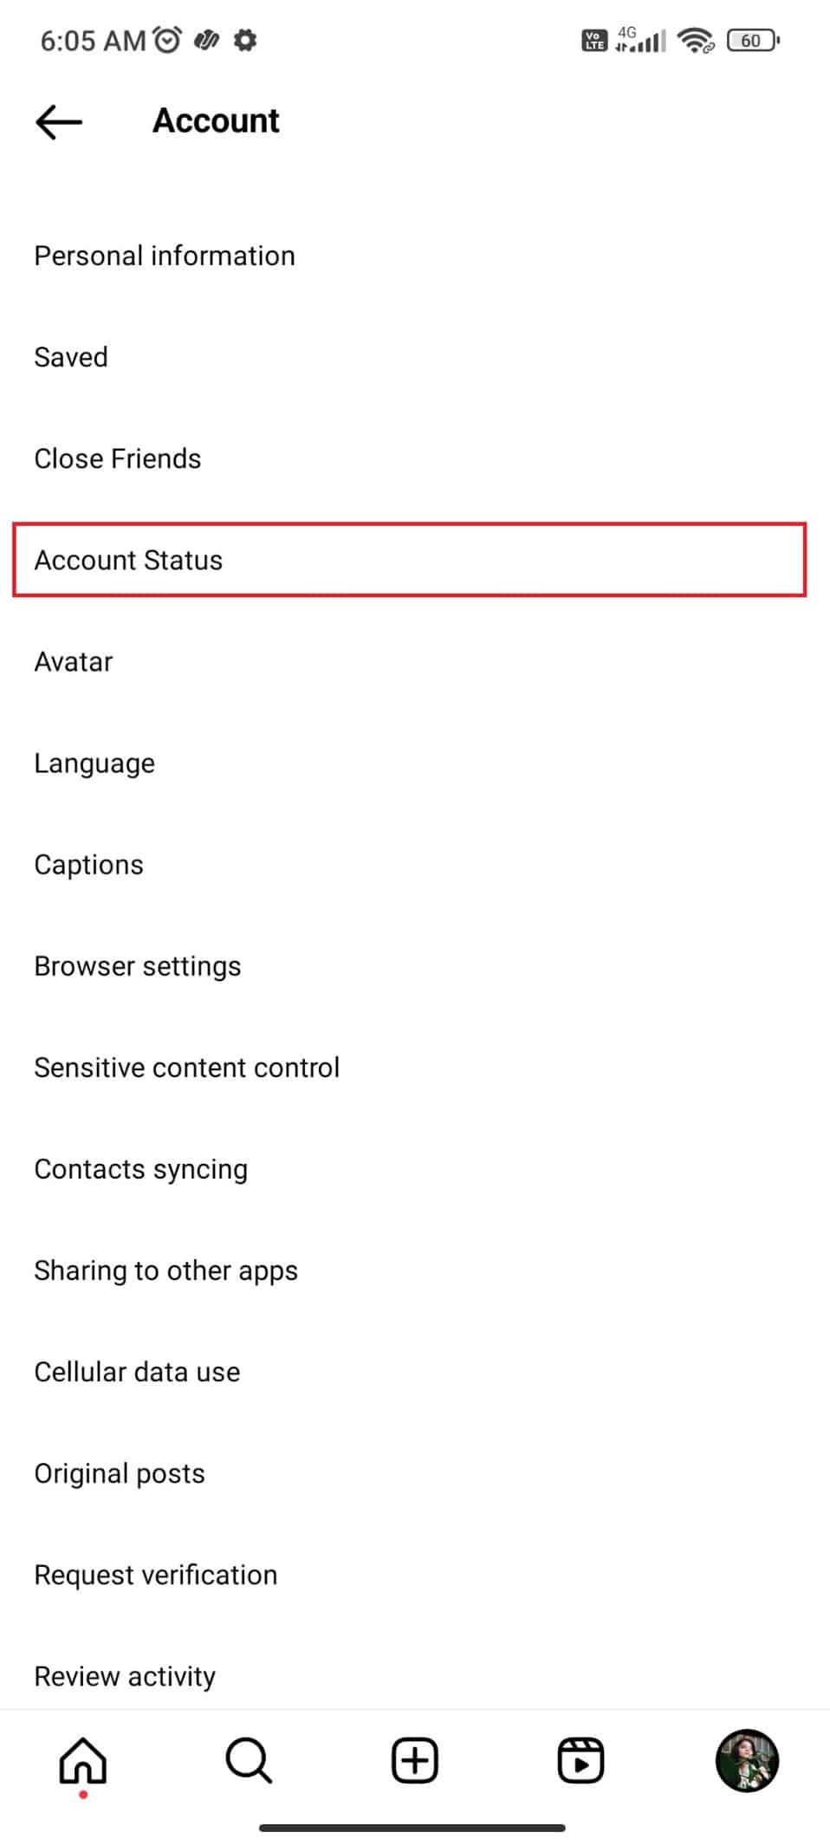Open Cellular data use
This screenshot has height=1845, width=830.
pyautogui.click(x=414, y=1372)
